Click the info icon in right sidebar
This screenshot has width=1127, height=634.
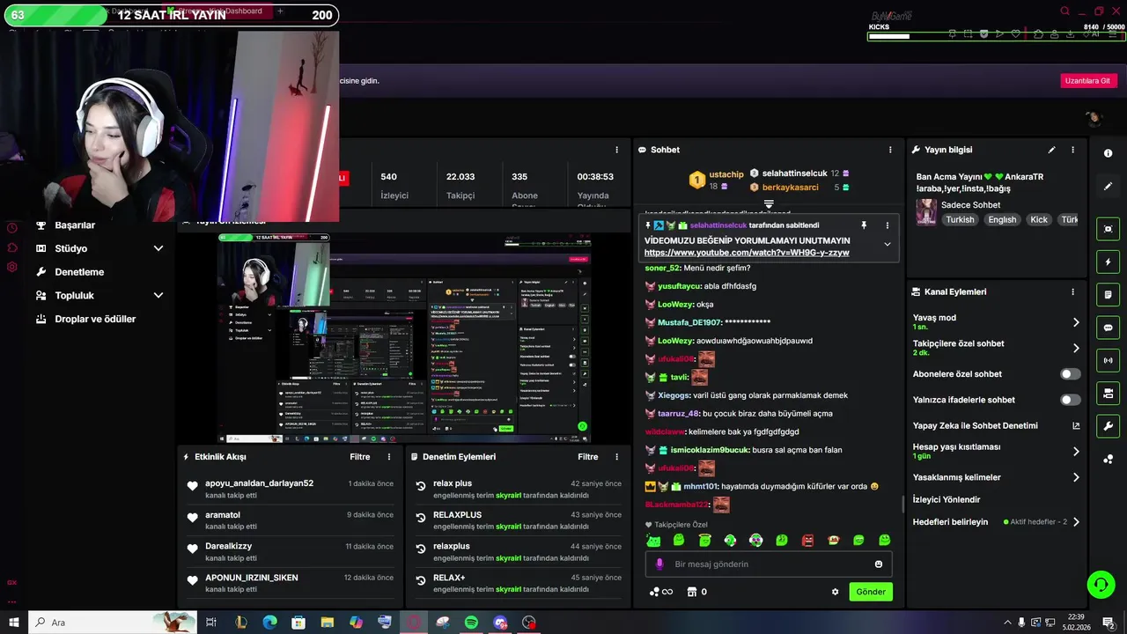point(1108,153)
